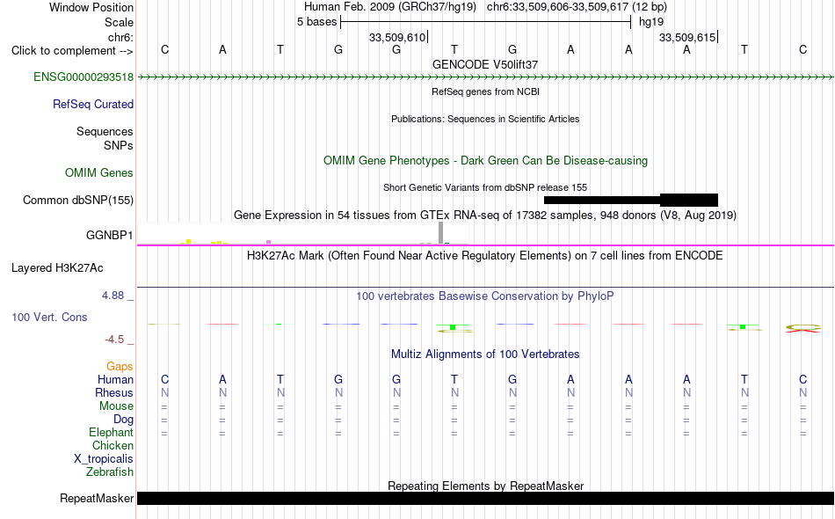Click the -4.5 PhyloP lower limit value
Viewport: 835px width, 519px height.
click(114, 340)
